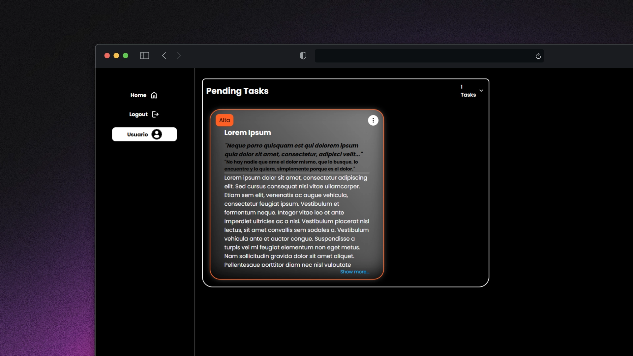Click the 'Show more...' link

354,272
